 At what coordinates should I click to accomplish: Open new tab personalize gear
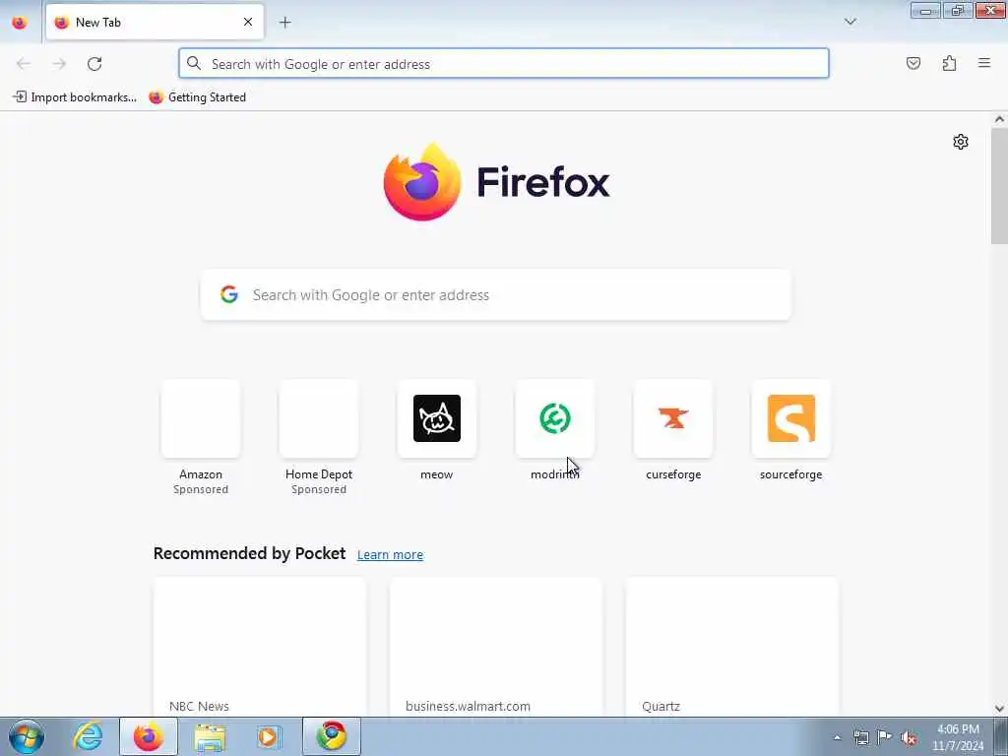961,142
